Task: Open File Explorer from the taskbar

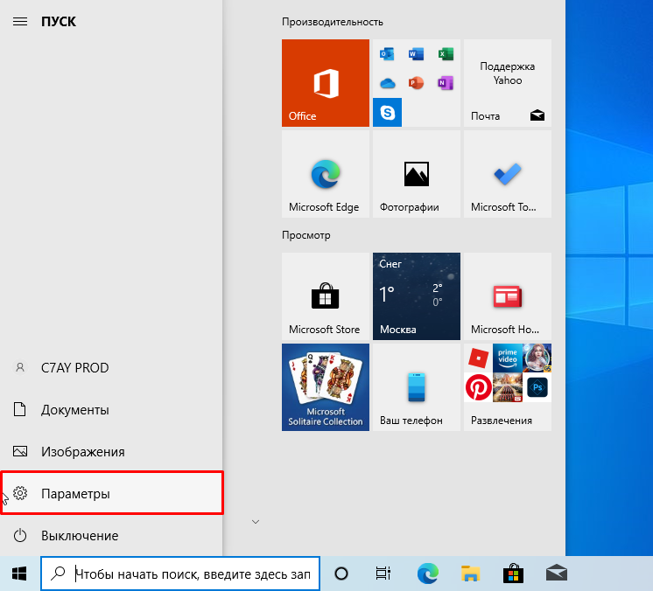Action: [x=471, y=574]
